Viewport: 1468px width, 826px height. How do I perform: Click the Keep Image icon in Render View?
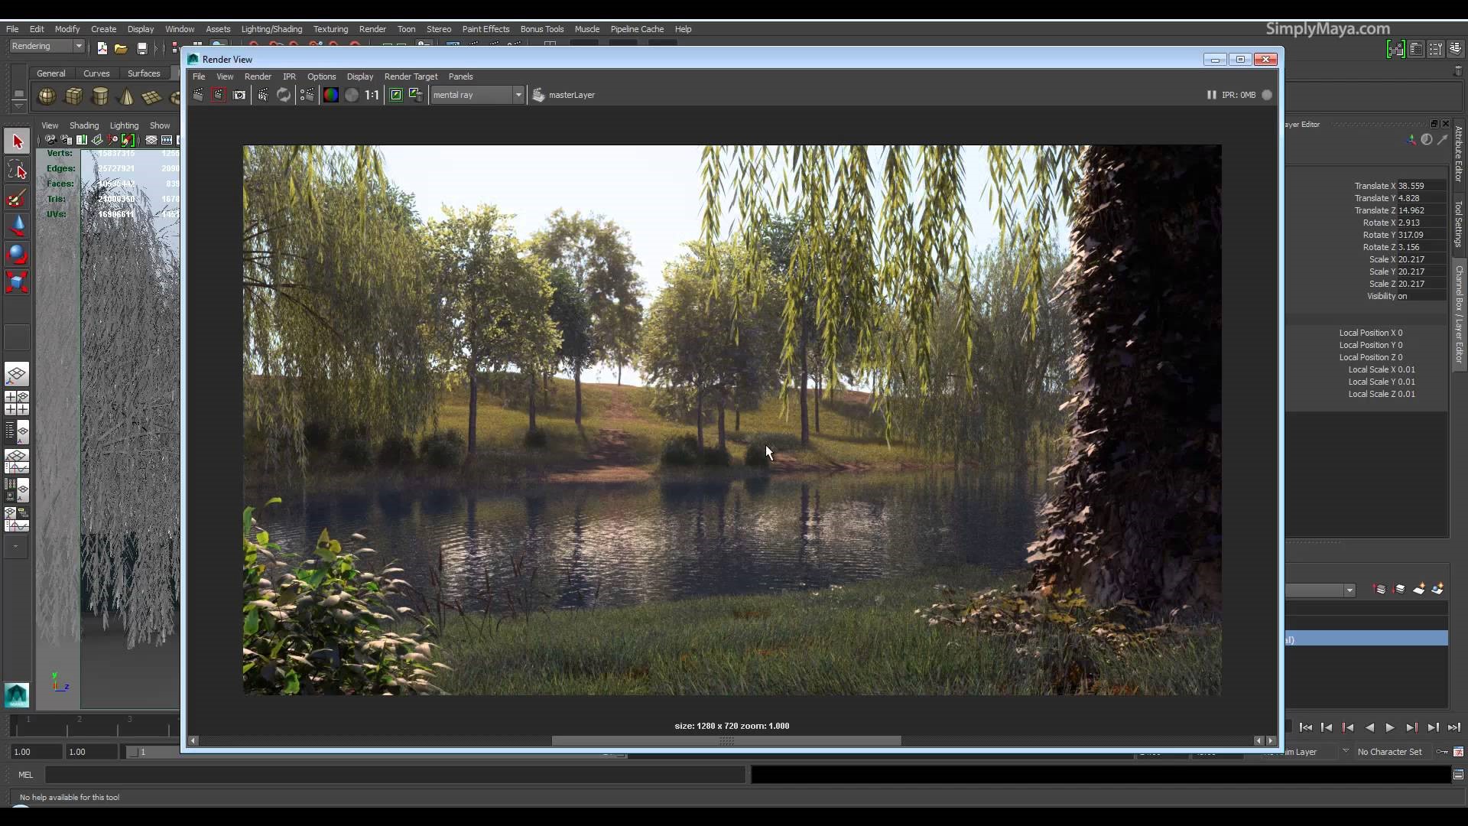pos(395,95)
